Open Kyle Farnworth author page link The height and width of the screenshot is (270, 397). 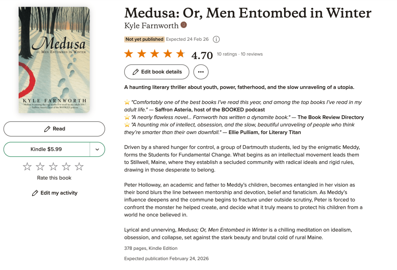point(151,26)
